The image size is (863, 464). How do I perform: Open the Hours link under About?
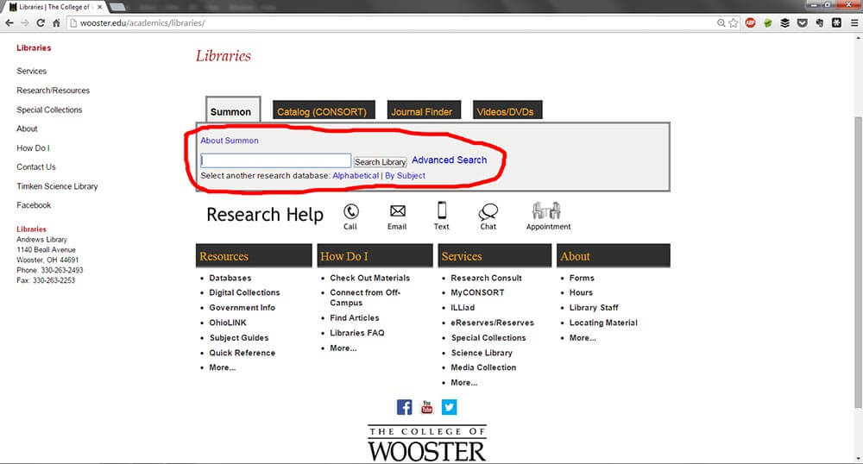click(x=581, y=293)
